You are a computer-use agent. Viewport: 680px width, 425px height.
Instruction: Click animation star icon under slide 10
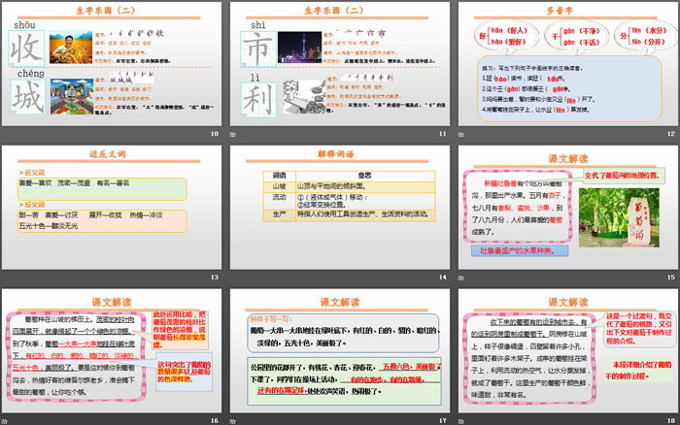[x=7, y=134]
